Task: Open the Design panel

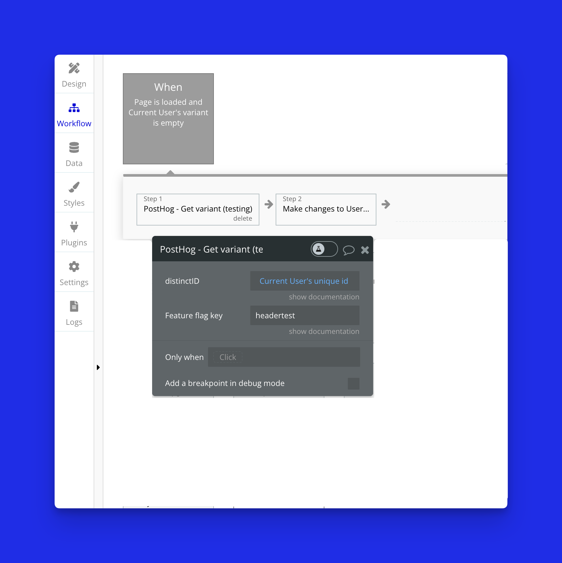Action: 74,74
